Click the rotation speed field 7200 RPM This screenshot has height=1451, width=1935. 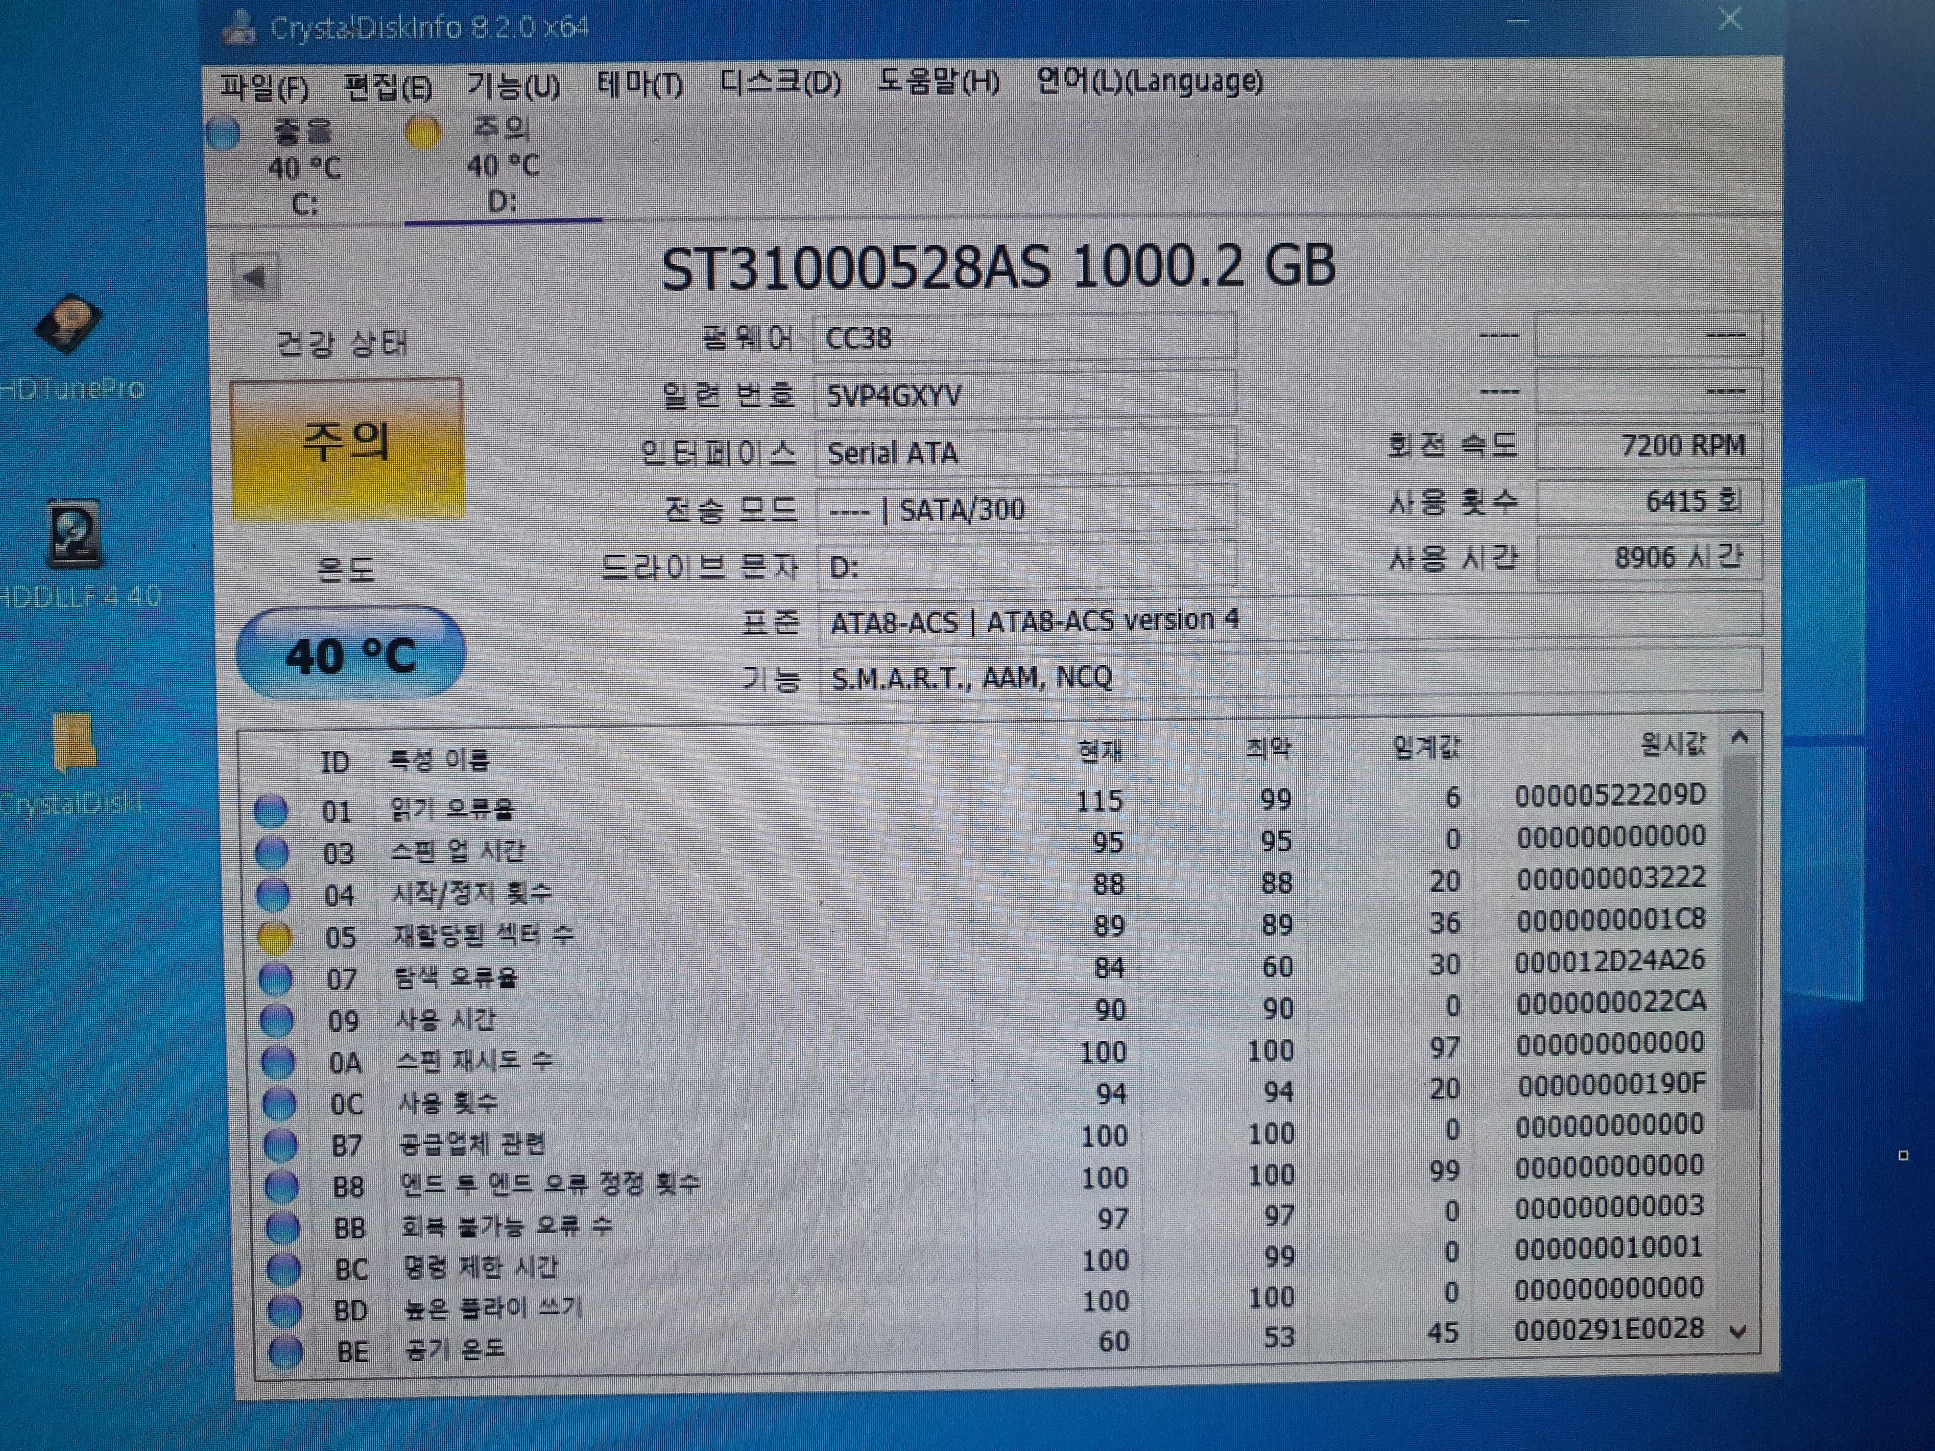(x=1648, y=446)
